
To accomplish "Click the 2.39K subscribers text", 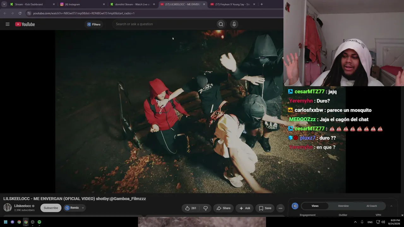I will [x=24, y=210].
